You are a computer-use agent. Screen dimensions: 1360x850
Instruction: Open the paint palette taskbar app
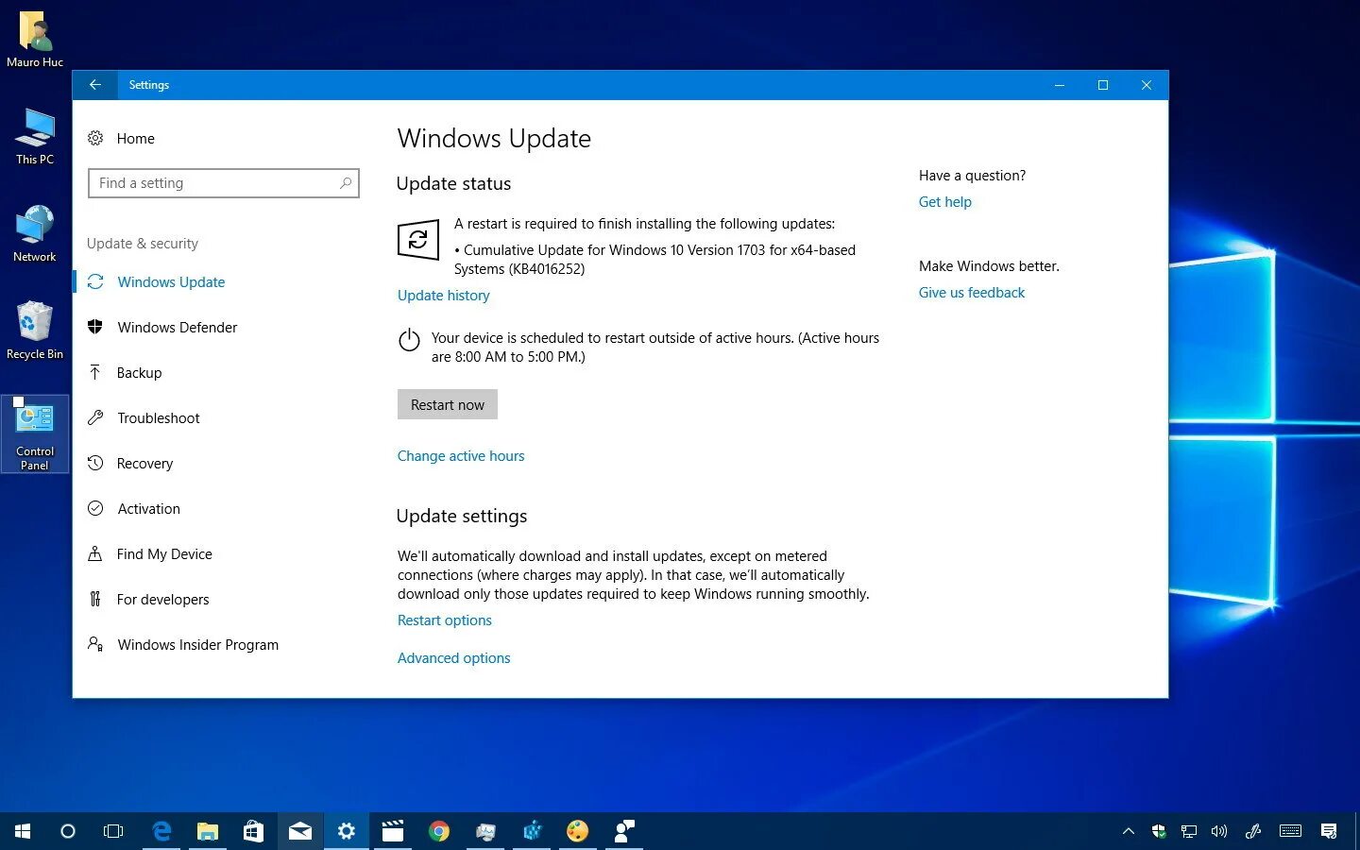tap(578, 831)
